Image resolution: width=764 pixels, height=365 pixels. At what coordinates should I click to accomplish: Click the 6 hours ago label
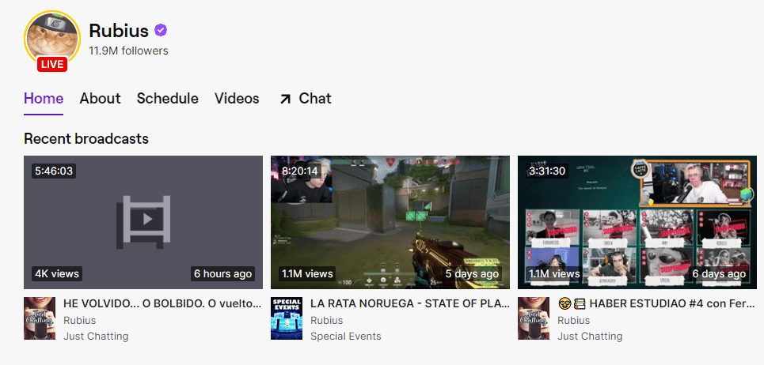tap(222, 273)
